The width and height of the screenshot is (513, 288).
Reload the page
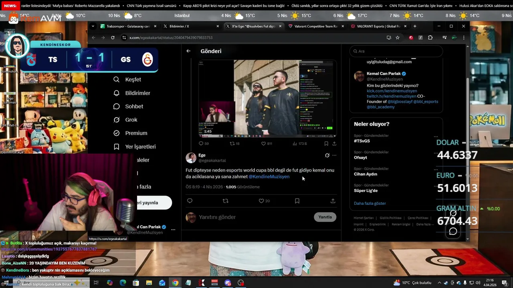(x=113, y=38)
